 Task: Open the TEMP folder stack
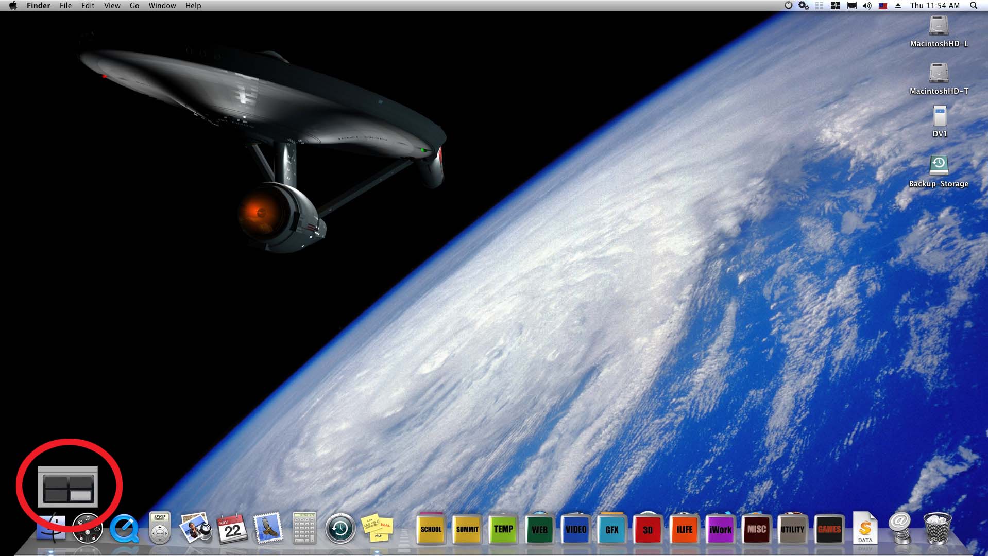503,528
